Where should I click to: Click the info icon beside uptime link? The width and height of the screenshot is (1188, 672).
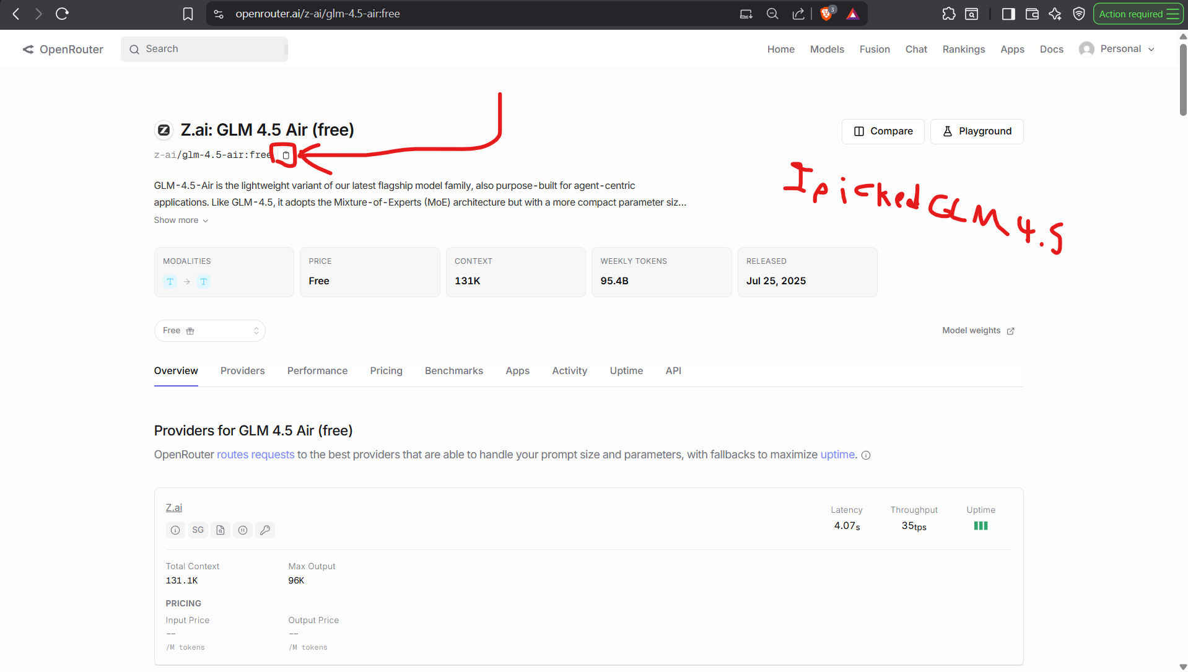pos(866,455)
